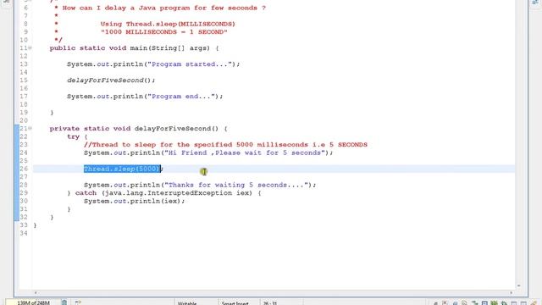Click the "Hi Friend ,Please wait" println line
Viewport: 542px width, 305px height.
[208, 152]
